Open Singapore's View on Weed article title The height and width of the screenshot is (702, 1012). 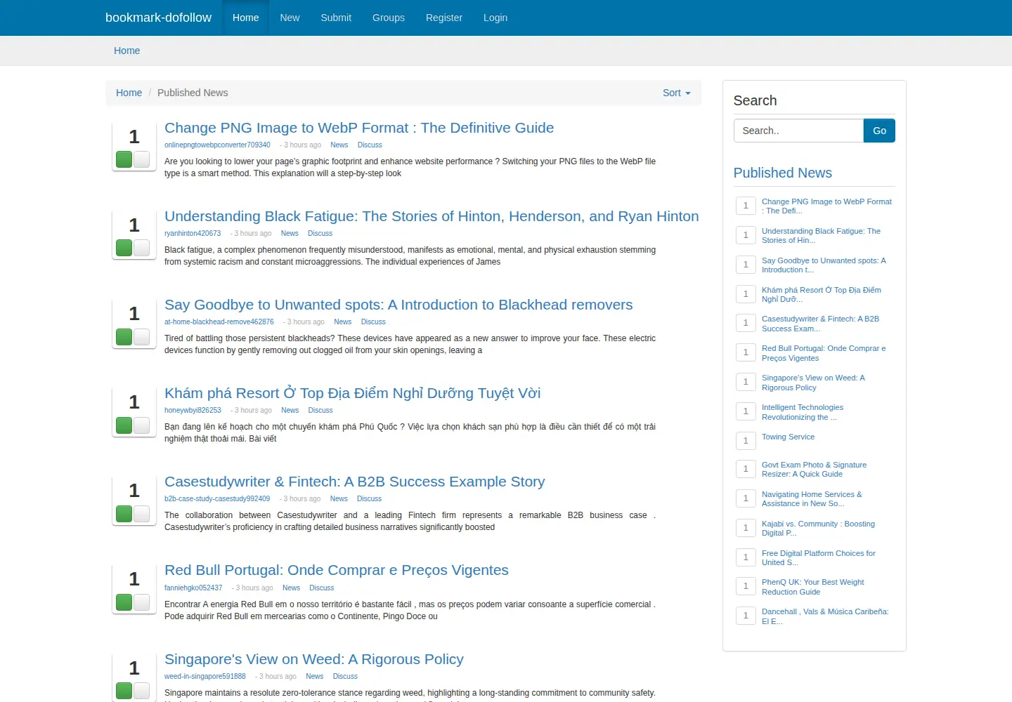[314, 659]
